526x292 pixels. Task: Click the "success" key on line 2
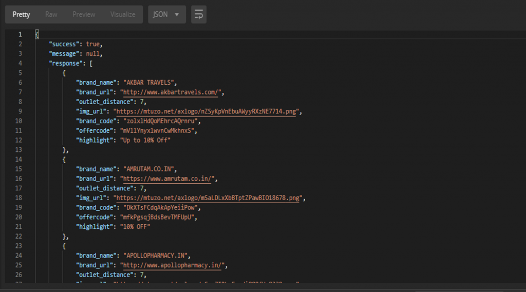click(64, 44)
